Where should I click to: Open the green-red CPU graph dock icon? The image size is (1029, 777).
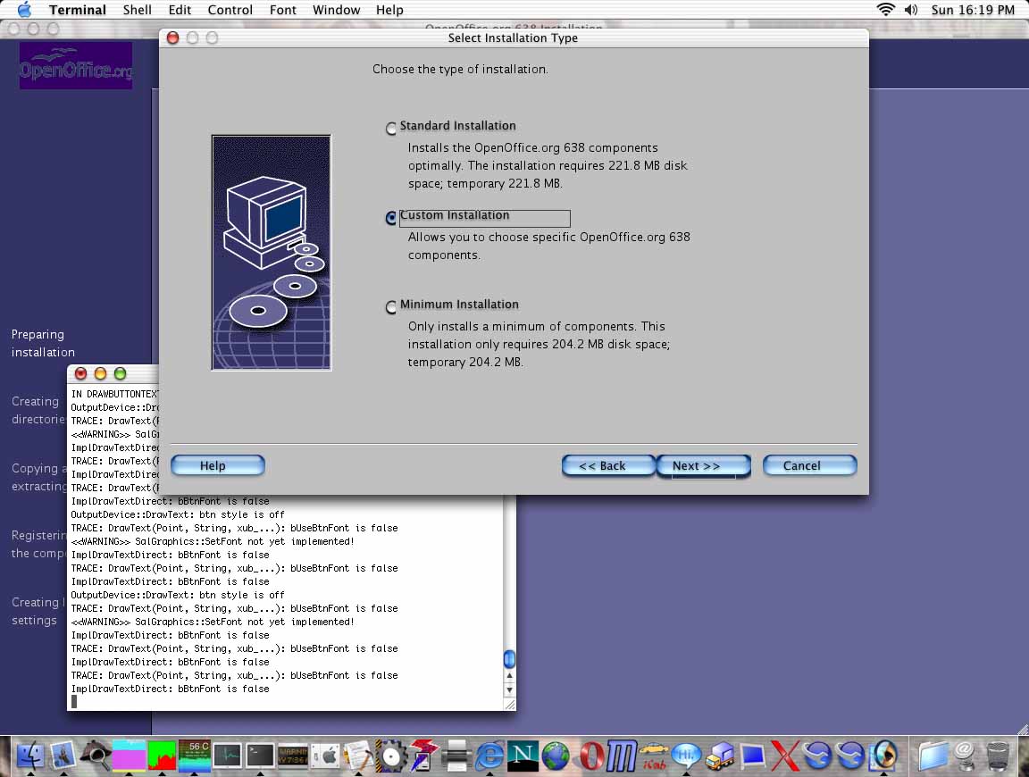pyautogui.click(x=162, y=756)
